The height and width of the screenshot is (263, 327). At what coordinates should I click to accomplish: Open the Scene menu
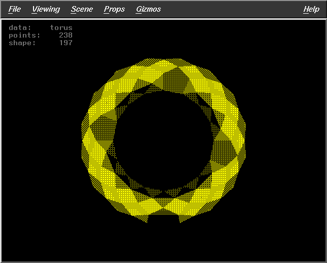click(x=82, y=9)
